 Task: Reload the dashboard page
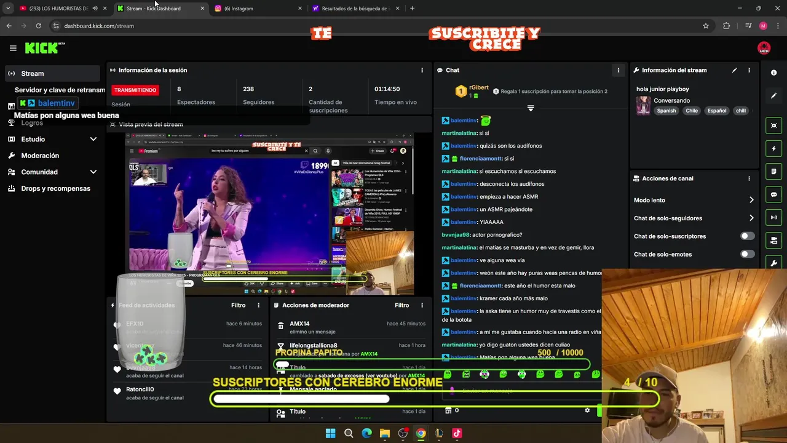click(38, 26)
